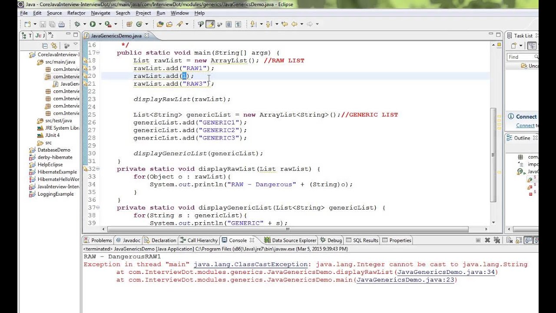This screenshot has height=313, width=556.
Task: Click the Open Task folder icon
Action: click(169, 24)
